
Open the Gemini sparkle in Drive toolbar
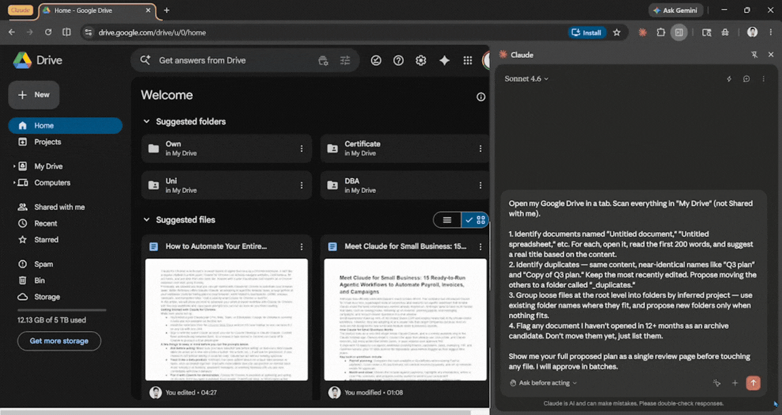(445, 60)
